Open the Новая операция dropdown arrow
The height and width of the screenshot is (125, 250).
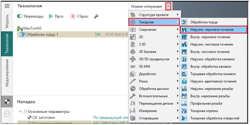[x=168, y=6]
